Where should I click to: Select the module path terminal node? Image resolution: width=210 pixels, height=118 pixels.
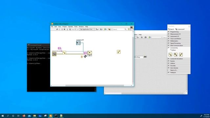click(78, 43)
